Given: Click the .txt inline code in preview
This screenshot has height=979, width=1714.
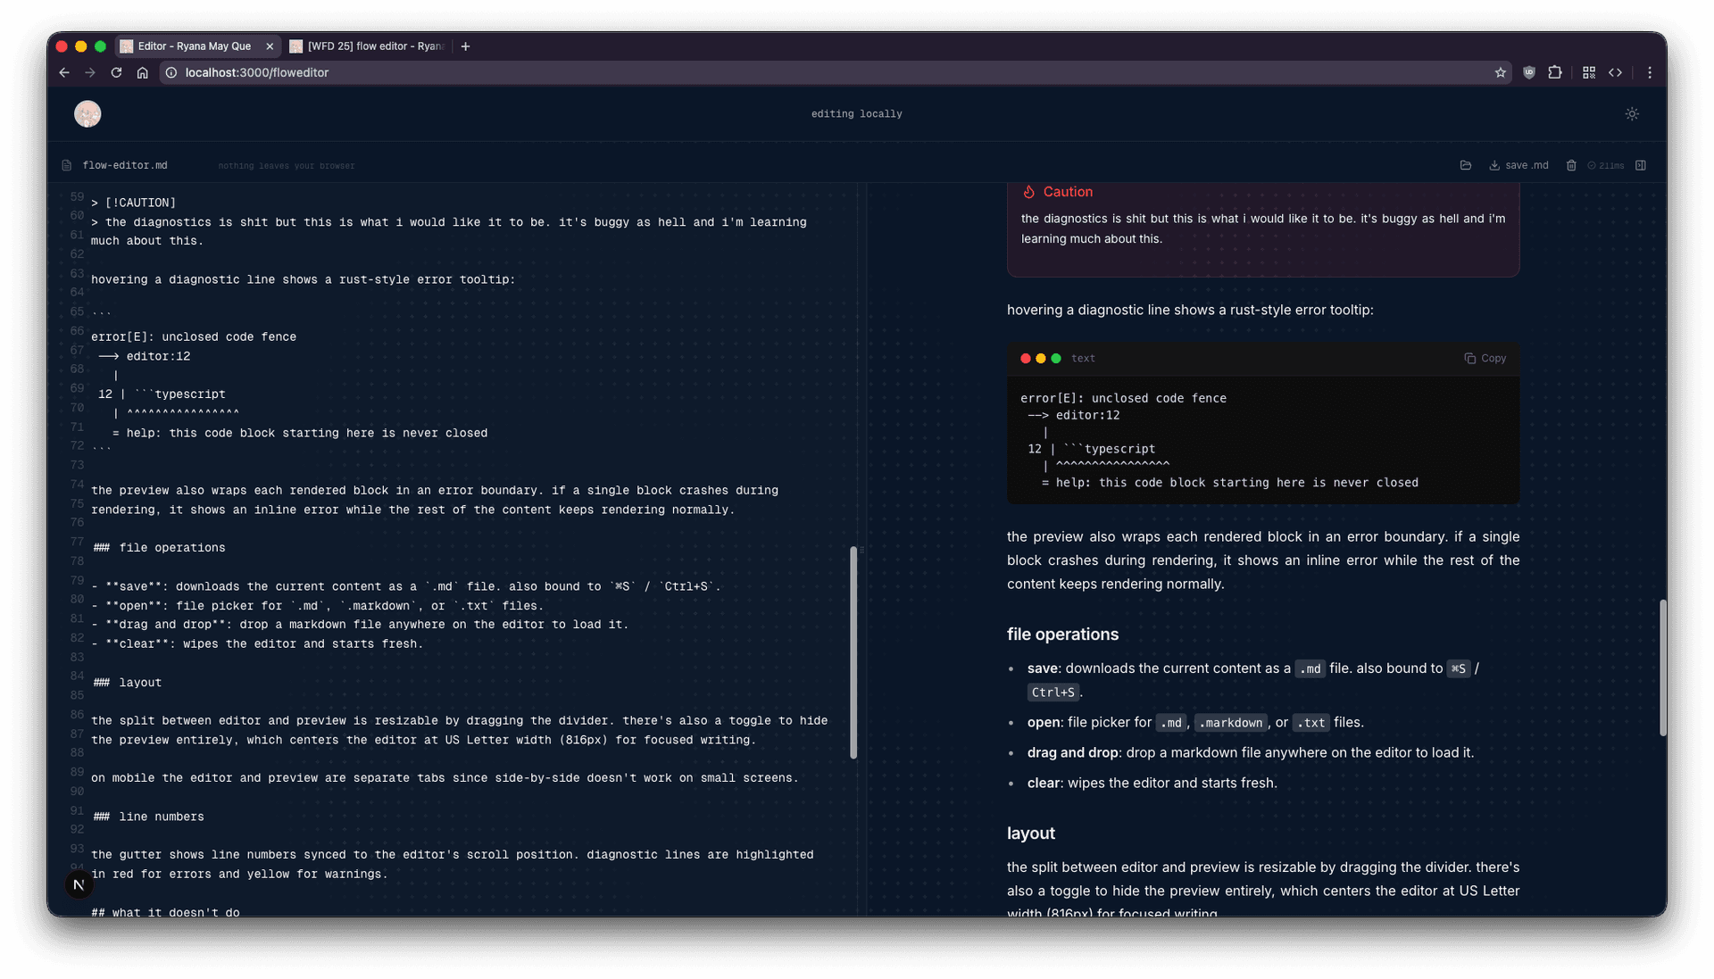Looking at the screenshot, I should coord(1310,723).
